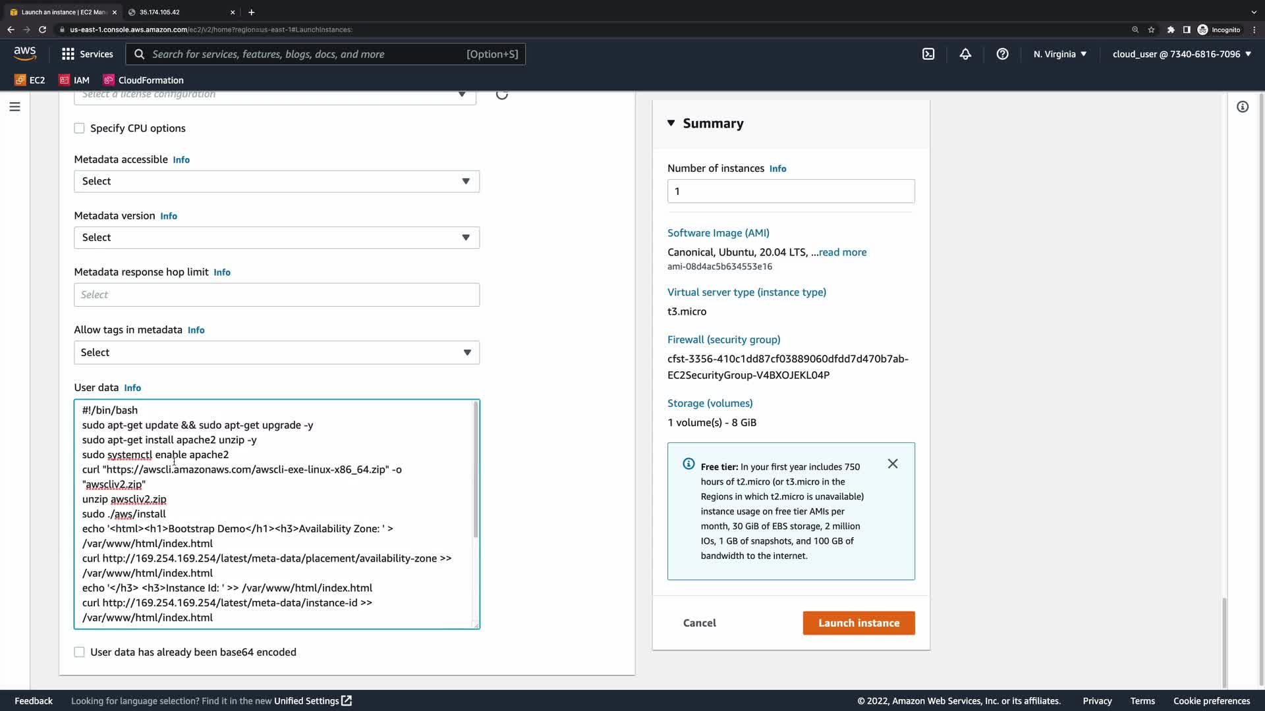Click the Launch instance button
Image resolution: width=1265 pixels, height=711 pixels.
pos(858,623)
